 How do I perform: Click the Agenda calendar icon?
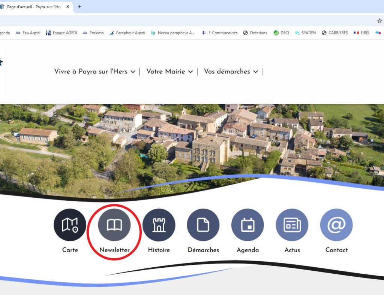point(247,225)
